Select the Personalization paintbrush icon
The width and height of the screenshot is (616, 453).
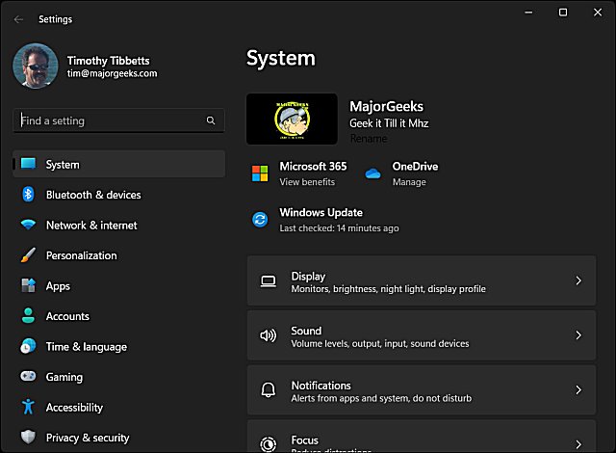28,255
